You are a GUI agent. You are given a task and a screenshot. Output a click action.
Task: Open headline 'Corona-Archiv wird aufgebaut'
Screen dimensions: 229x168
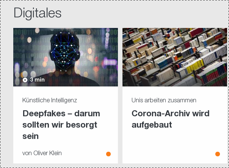tap(171, 119)
